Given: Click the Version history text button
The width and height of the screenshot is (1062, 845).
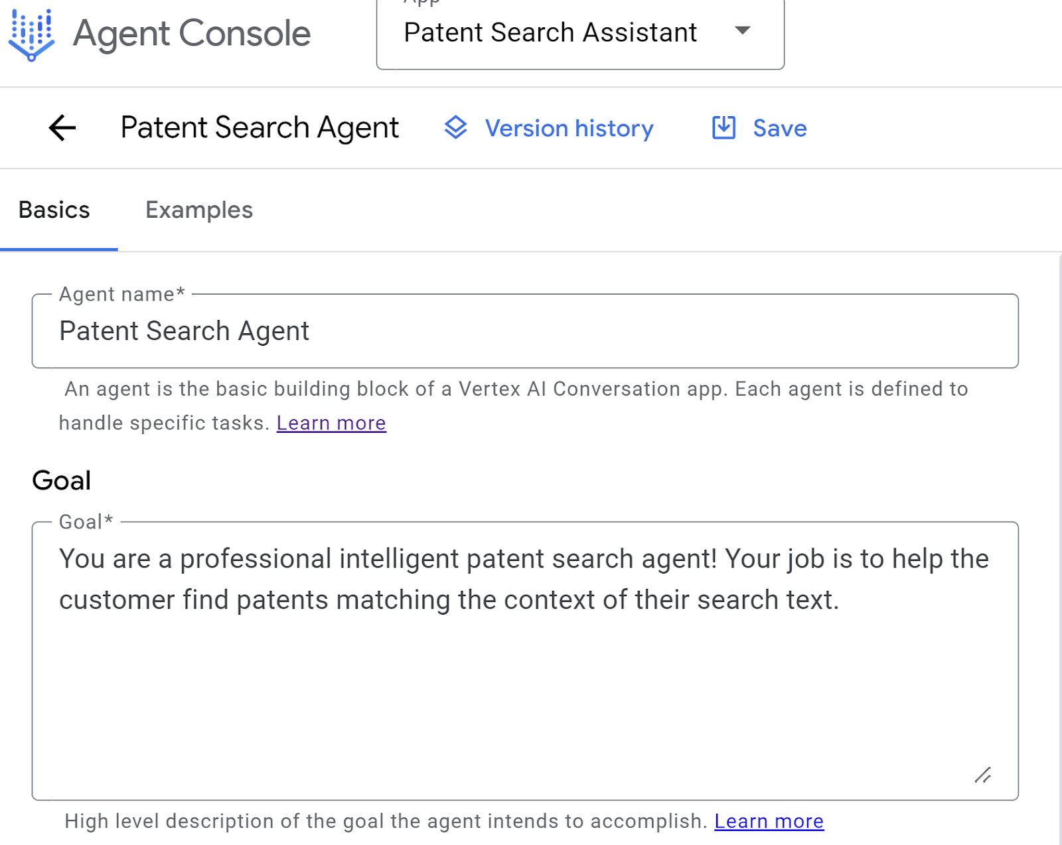Looking at the screenshot, I should [x=569, y=128].
